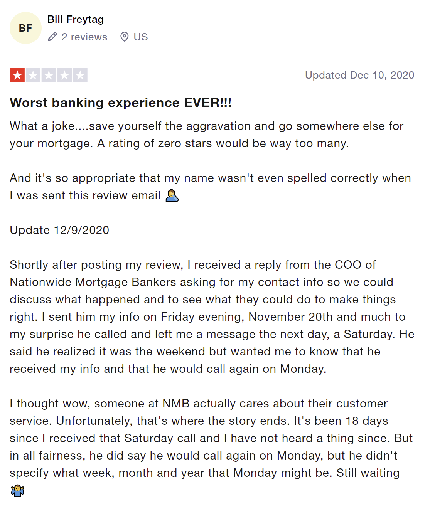Click the shrugging emoji at review end
The width and height of the screenshot is (430, 510).
(x=17, y=491)
